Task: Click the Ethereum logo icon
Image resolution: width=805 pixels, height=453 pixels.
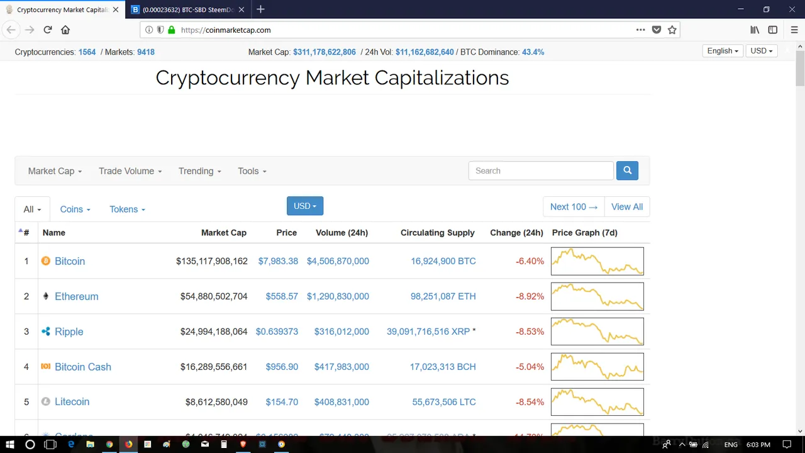Action: tap(45, 296)
